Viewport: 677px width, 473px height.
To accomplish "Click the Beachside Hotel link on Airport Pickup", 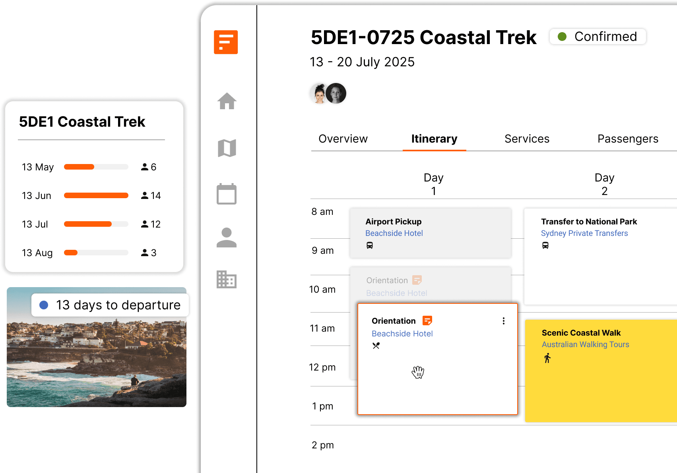I will pos(394,233).
